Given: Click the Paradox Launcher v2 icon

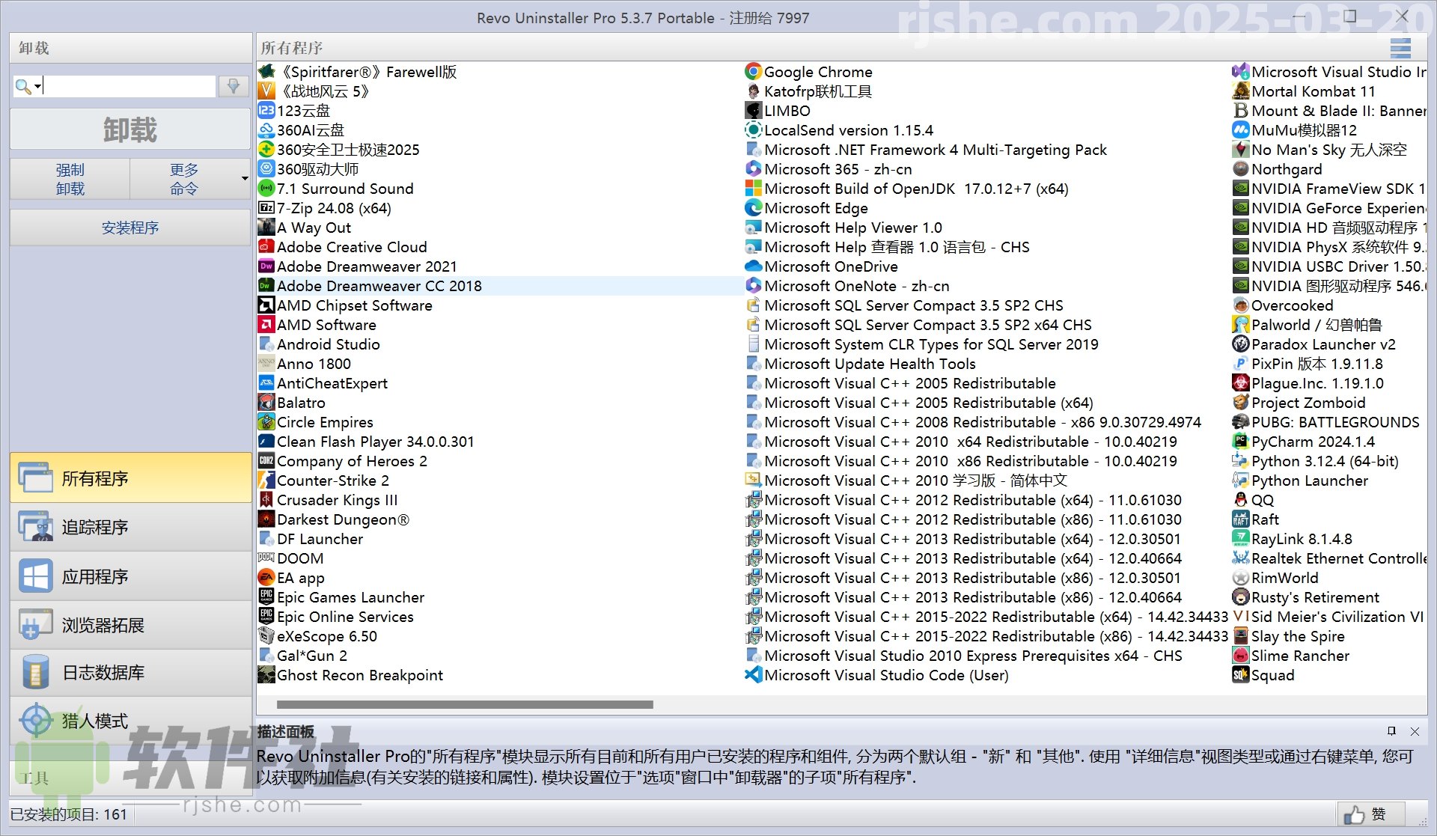Looking at the screenshot, I should click(x=1240, y=344).
